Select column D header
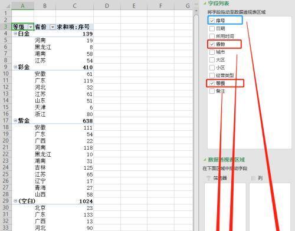295x231 pixels. tap(107, 6)
